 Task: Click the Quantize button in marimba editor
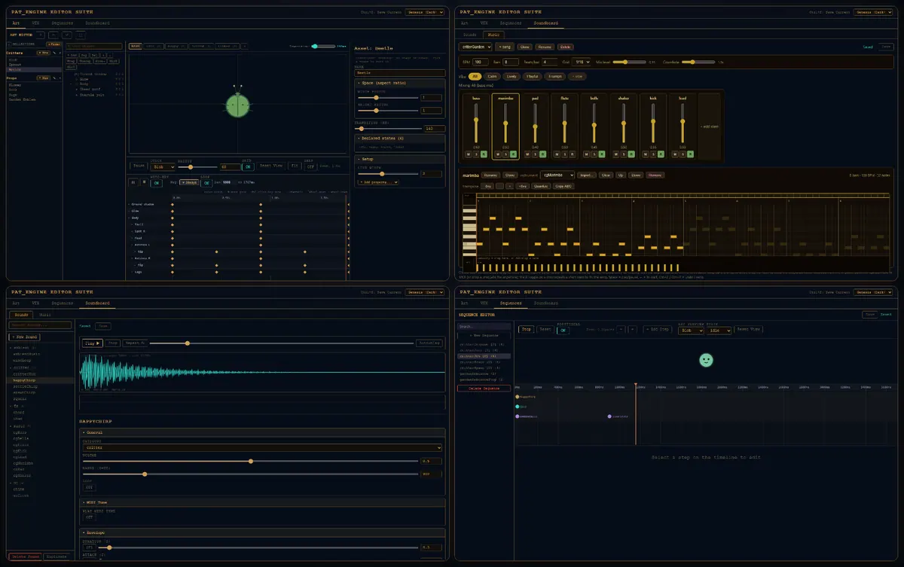(541, 186)
